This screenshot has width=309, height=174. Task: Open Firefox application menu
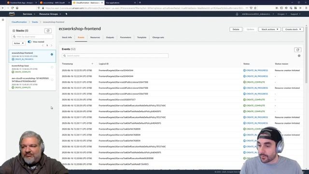point(306,8)
